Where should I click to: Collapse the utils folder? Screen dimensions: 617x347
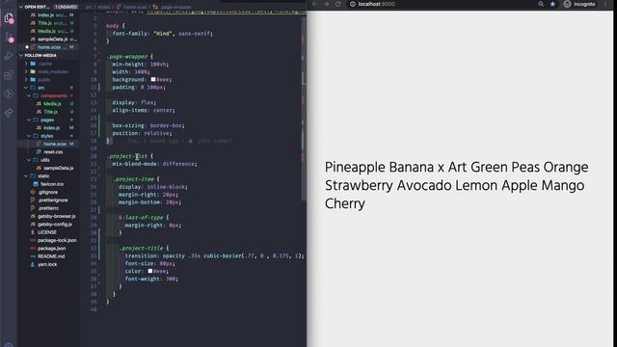pyautogui.click(x=45, y=160)
